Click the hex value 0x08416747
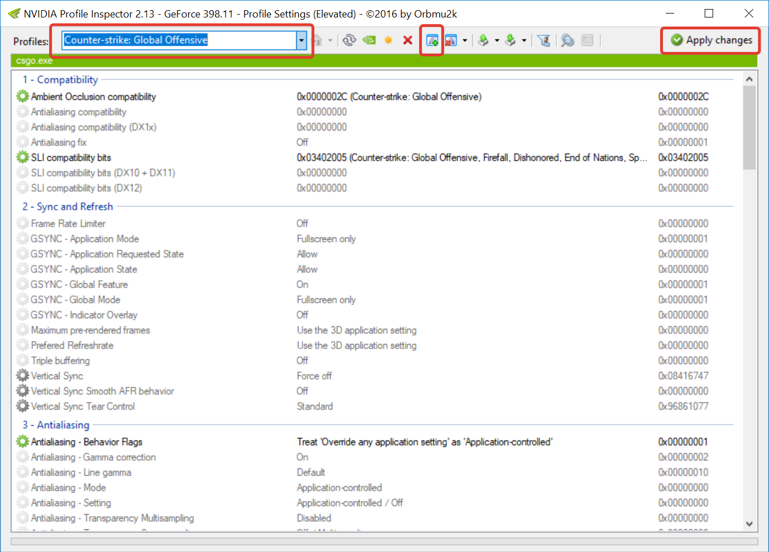 [683, 376]
